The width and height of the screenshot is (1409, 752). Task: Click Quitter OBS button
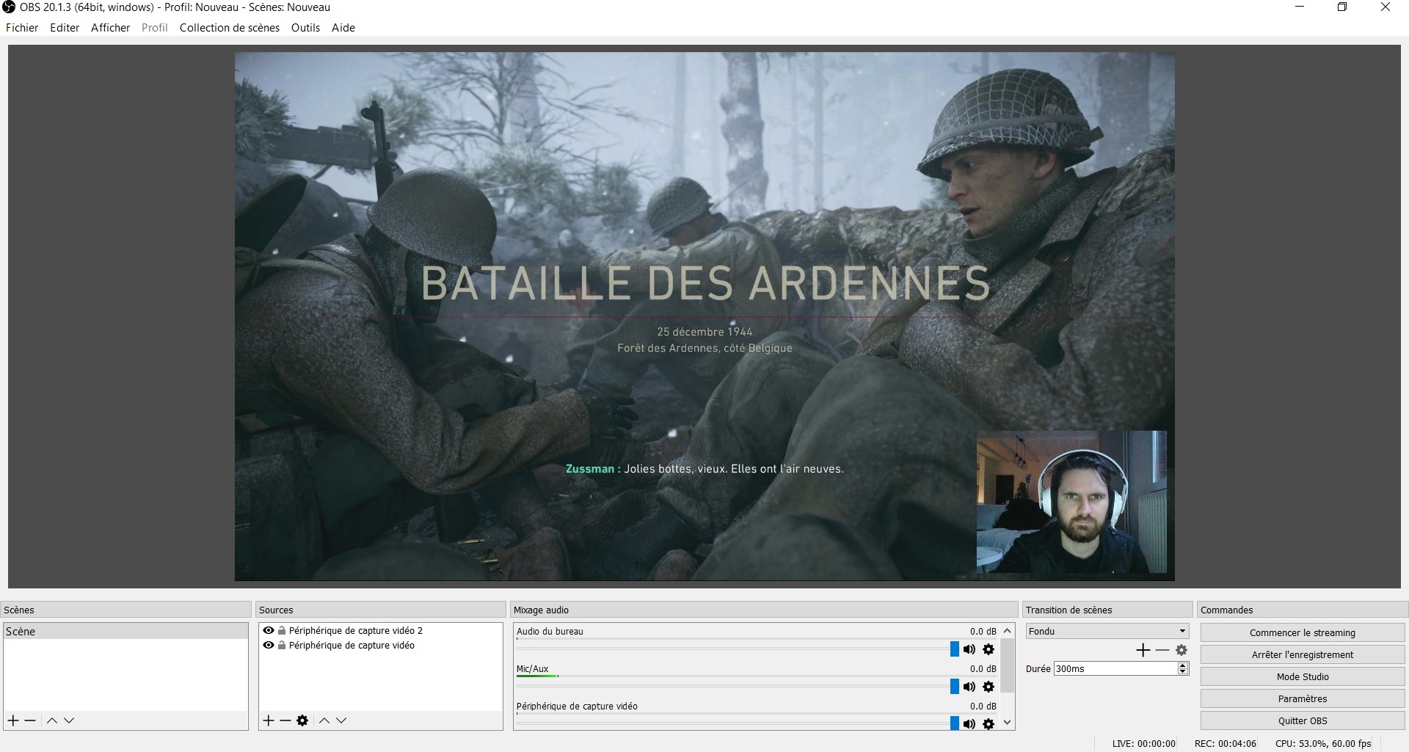1303,720
